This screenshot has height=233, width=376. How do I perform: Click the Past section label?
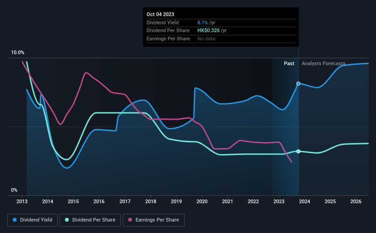coord(289,63)
